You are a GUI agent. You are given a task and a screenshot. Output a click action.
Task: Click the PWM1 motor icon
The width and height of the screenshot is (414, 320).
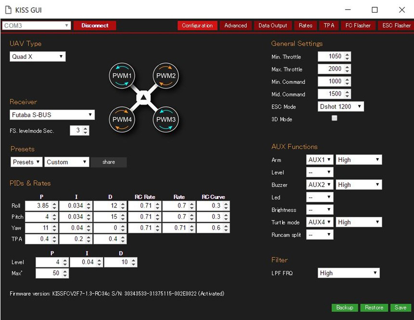pos(122,76)
